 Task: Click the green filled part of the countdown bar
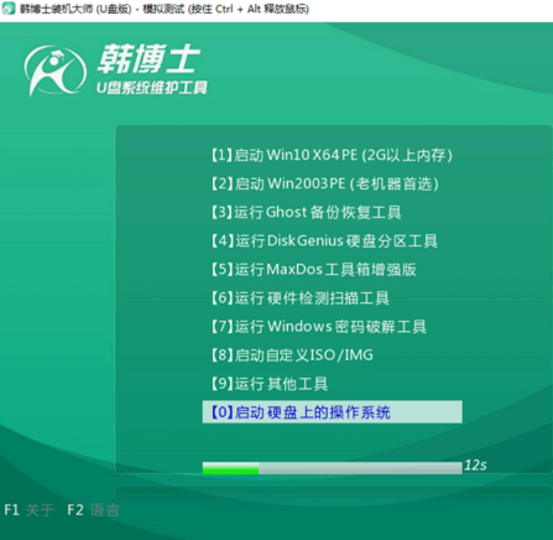tap(230, 468)
